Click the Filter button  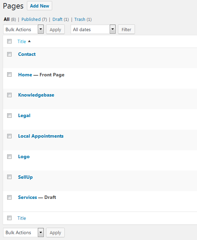pos(126,29)
